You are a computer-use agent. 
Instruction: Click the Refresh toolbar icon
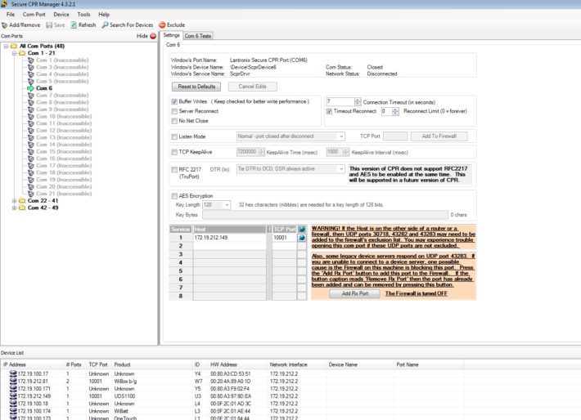coord(74,25)
